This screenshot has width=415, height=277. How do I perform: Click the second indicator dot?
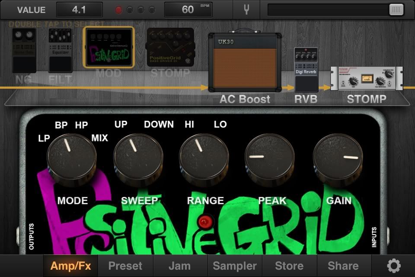click(x=130, y=10)
